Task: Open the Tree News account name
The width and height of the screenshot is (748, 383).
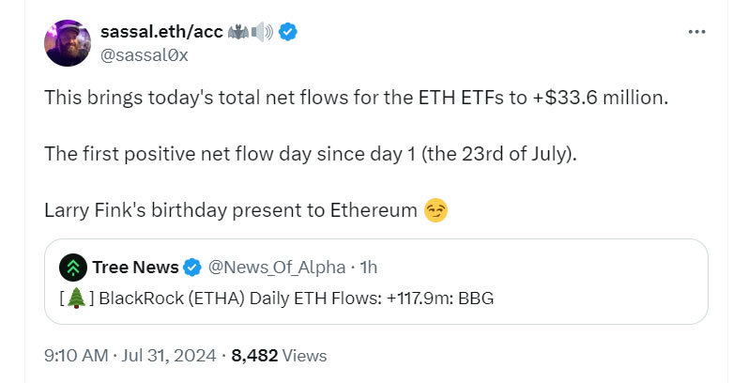Action: tap(135, 268)
